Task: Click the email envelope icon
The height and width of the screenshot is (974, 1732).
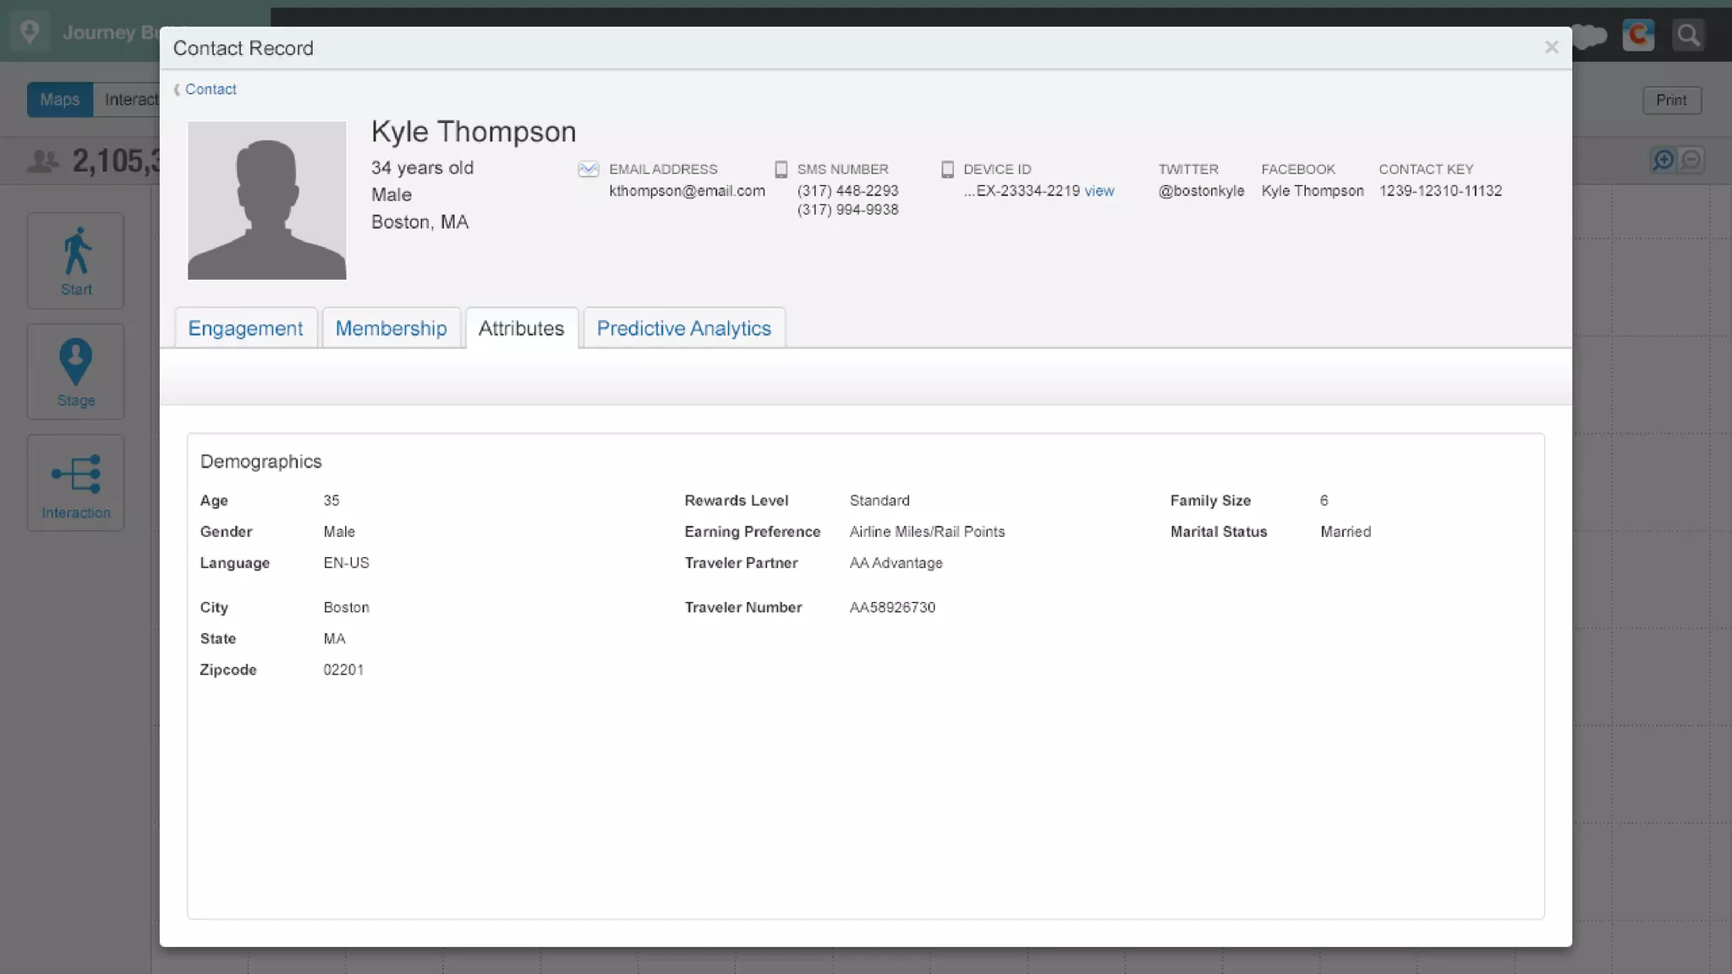Action: point(589,169)
